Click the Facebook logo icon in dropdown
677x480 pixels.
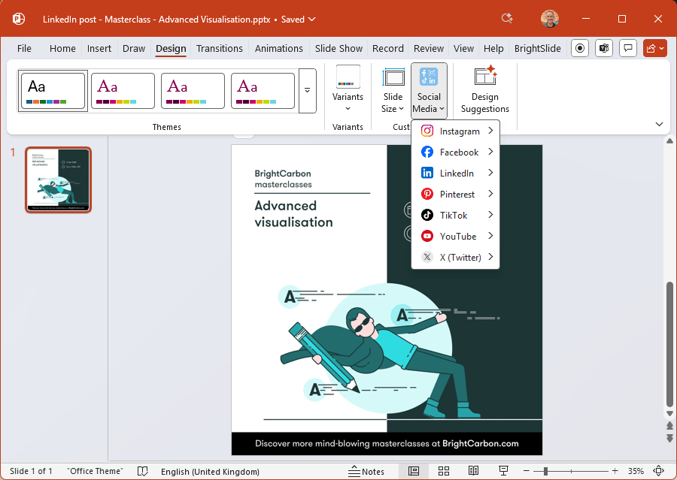click(427, 152)
